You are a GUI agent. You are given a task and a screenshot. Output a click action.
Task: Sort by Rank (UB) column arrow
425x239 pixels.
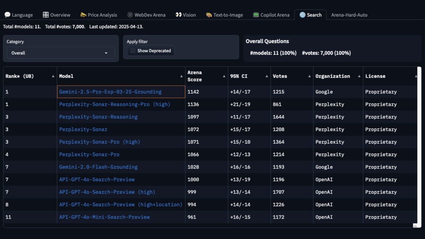[x=53, y=76]
